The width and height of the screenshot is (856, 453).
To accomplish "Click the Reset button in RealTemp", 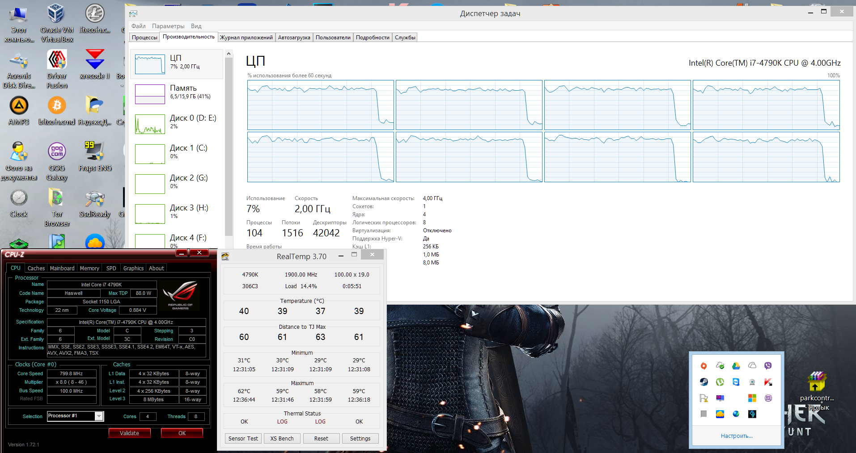I will click(x=321, y=438).
